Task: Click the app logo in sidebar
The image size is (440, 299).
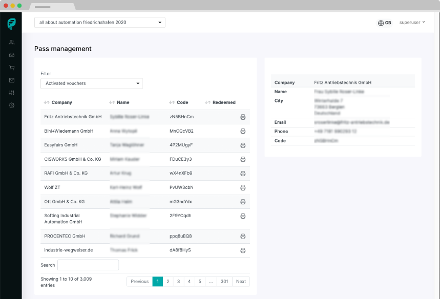Action: coord(11,24)
